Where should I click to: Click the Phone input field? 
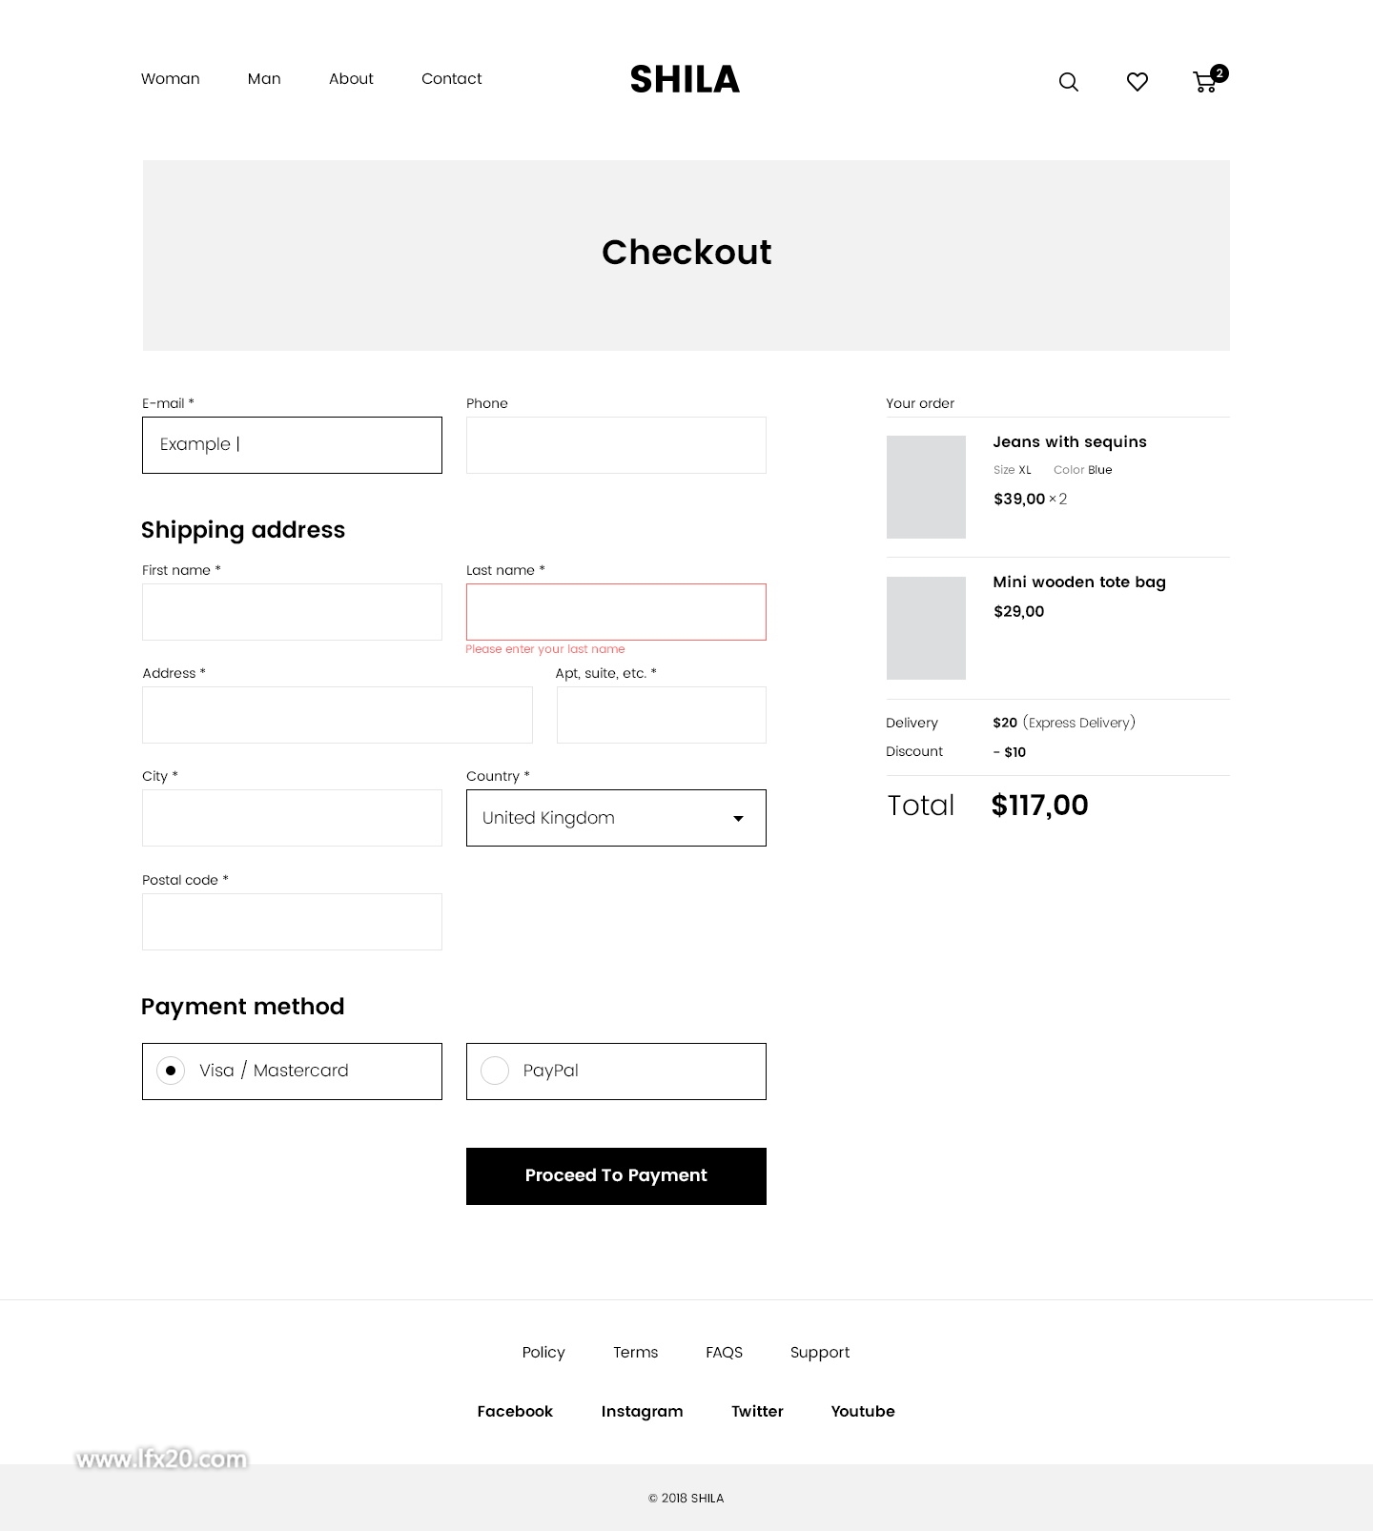pyautogui.click(x=616, y=445)
